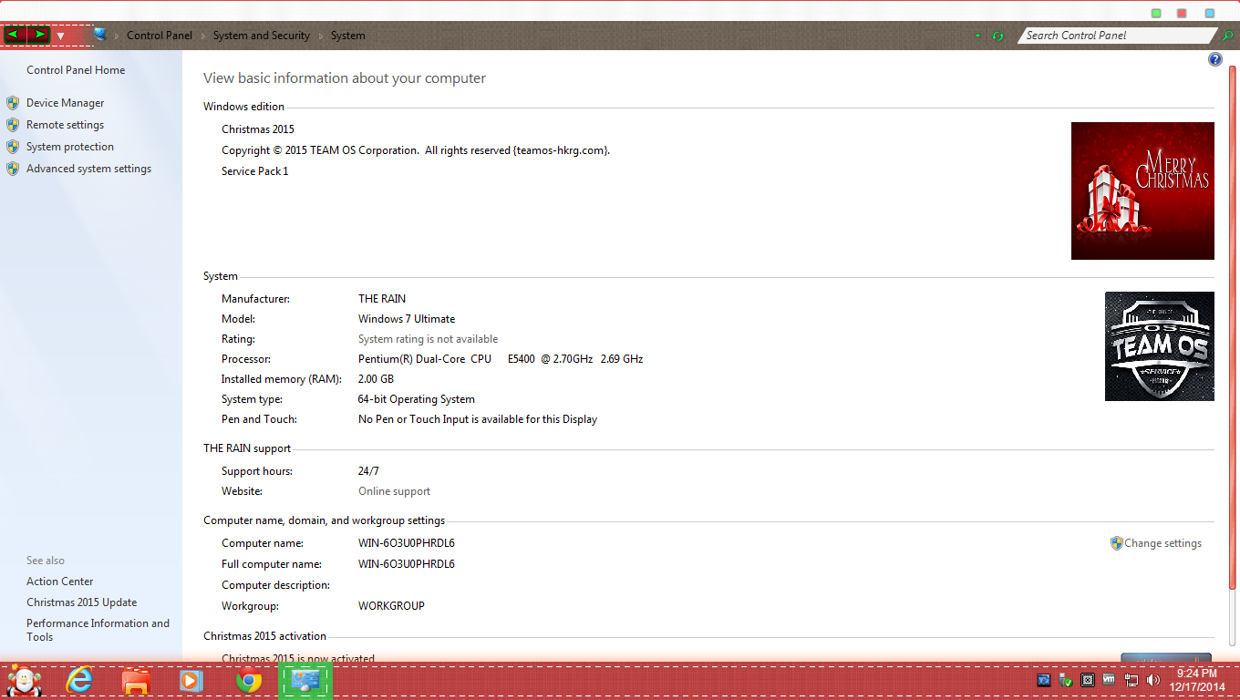Screen dimensions: 1240x700
Task: Click the green magnifier search icon
Action: (1227, 36)
